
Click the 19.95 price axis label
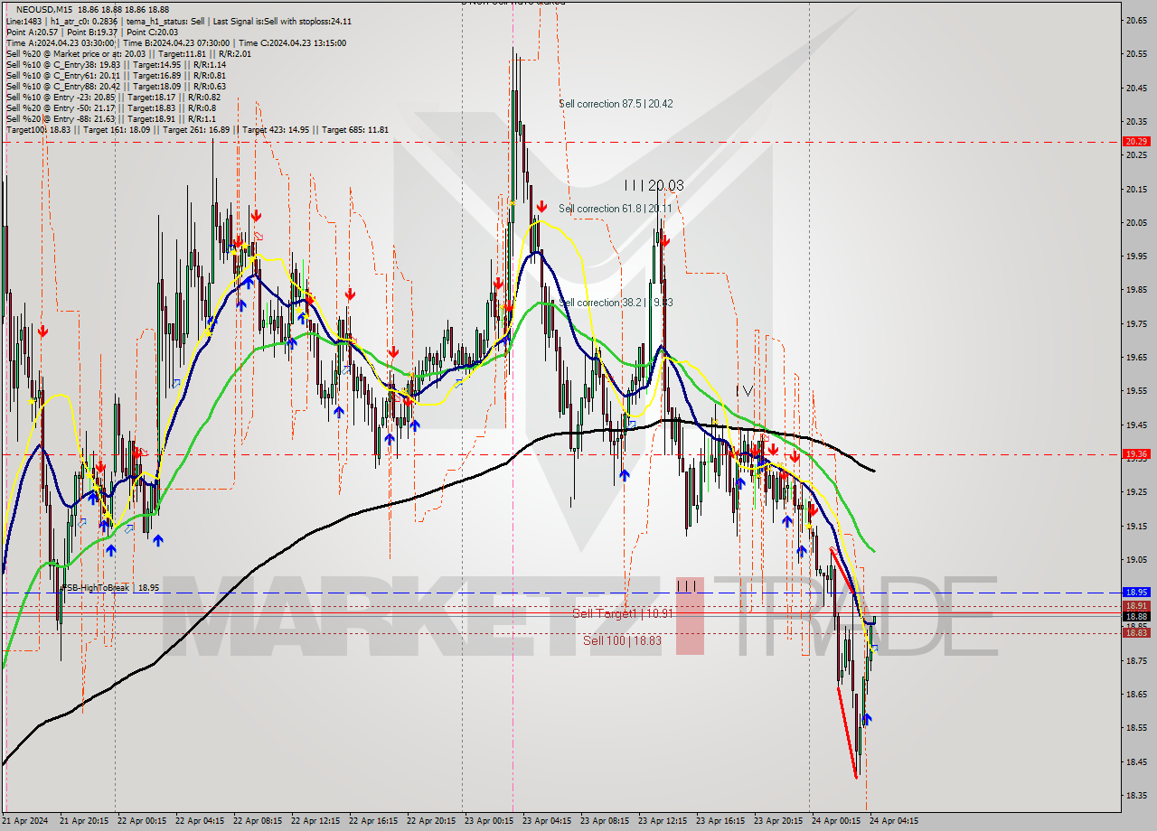(x=1136, y=257)
